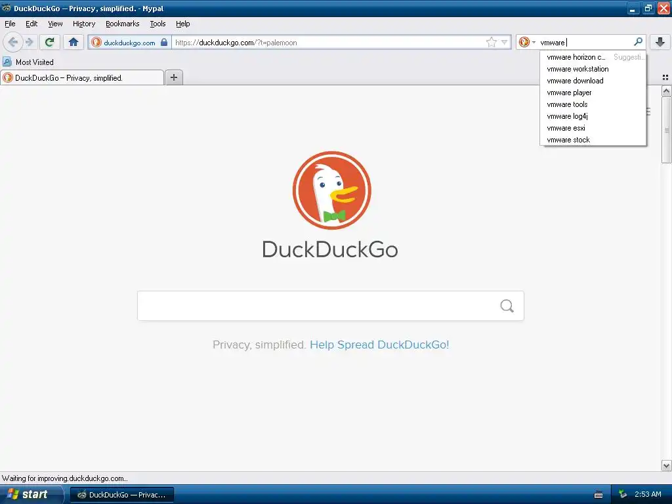
Task: Click the 'Help Spread DuckDuckGo!' link
Action: pyautogui.click(x=379, y=345)
